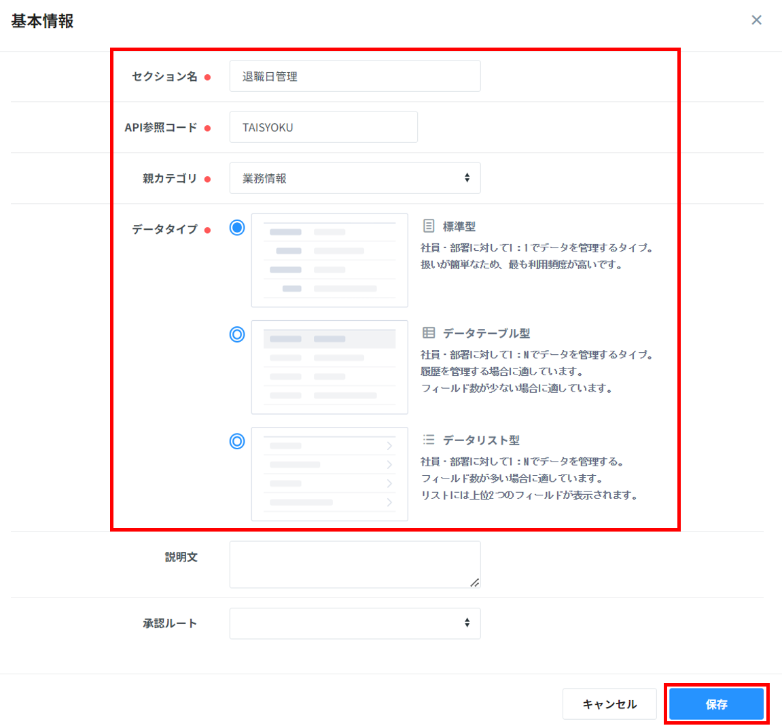Viewport: 782px width, 728px height.
Task: Click the データテーブル型 layout preview thumbnail
Action: point(330,367)
